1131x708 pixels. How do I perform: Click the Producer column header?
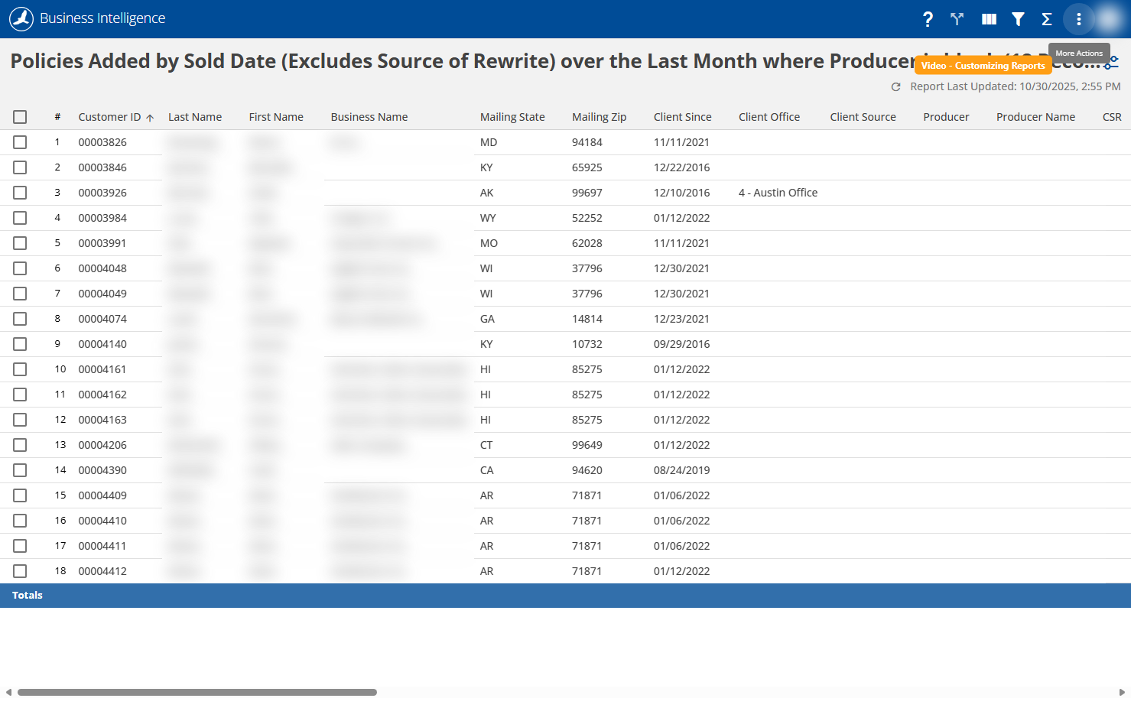(x=946, y=117)
